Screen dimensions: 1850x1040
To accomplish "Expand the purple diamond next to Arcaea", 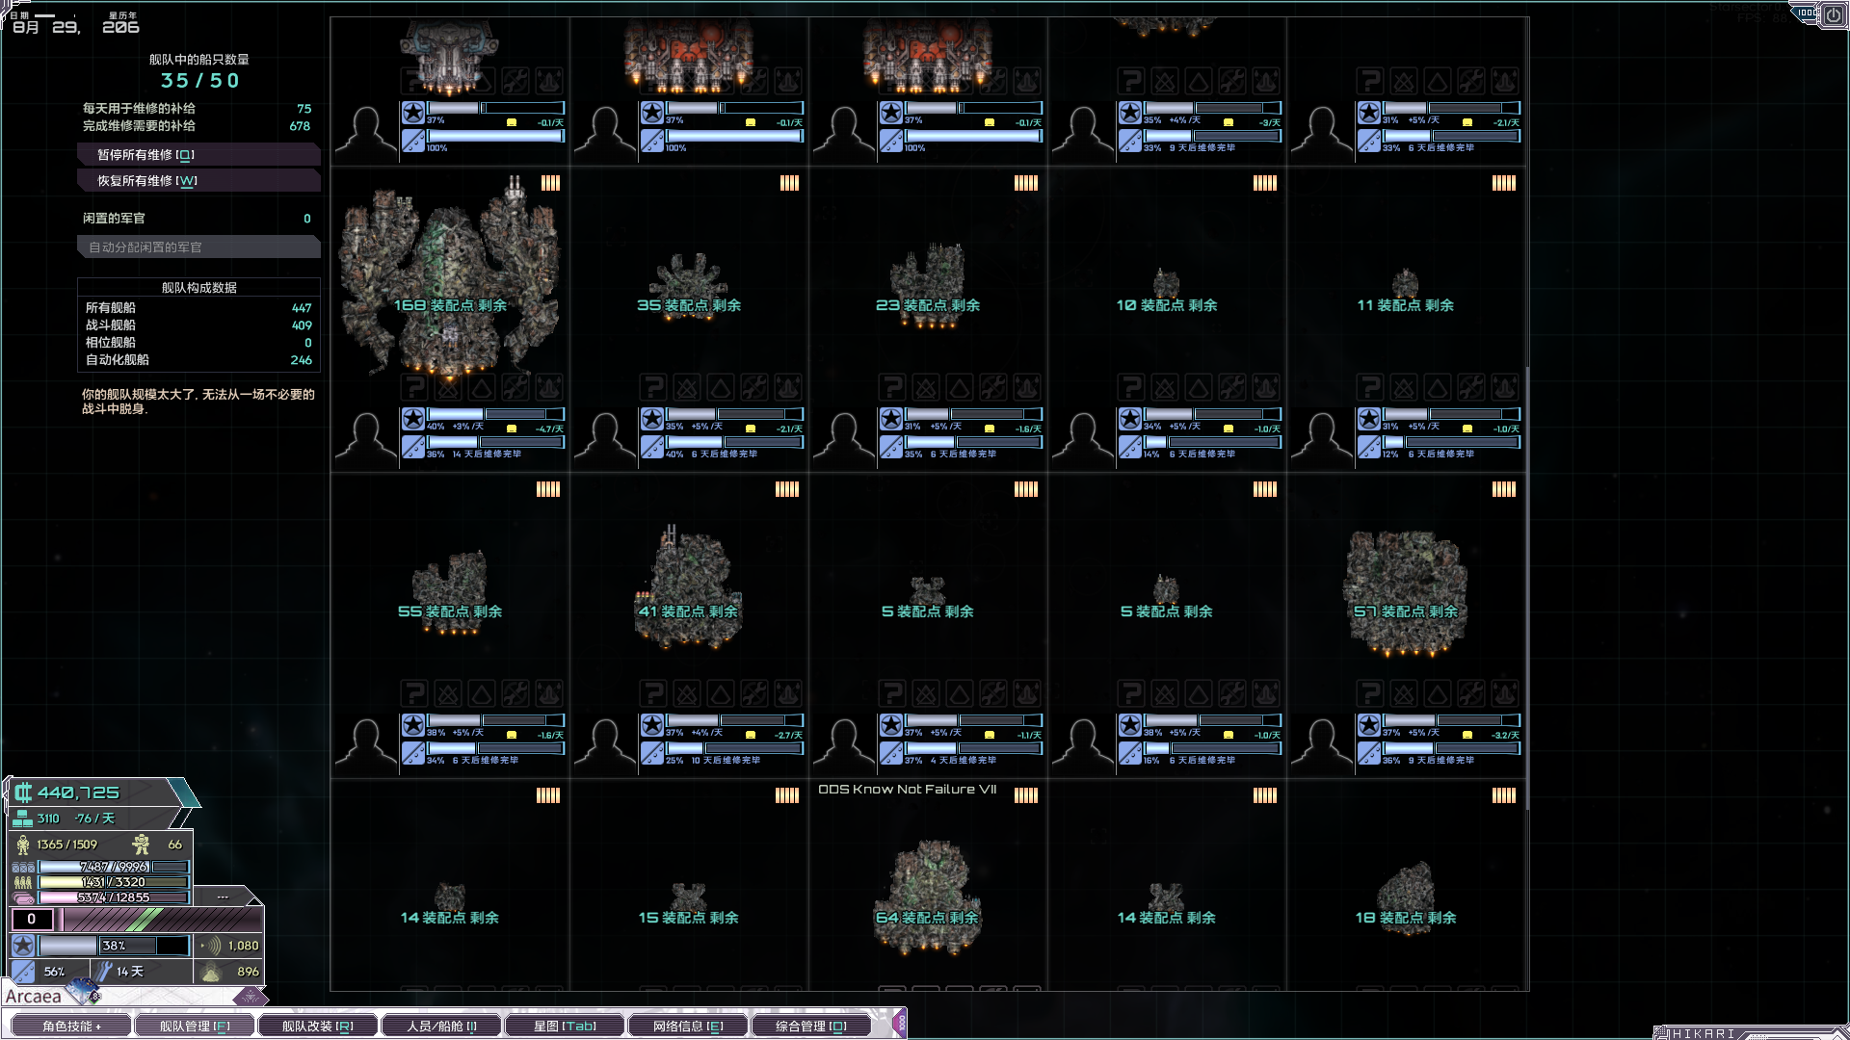I will (249, 996).
